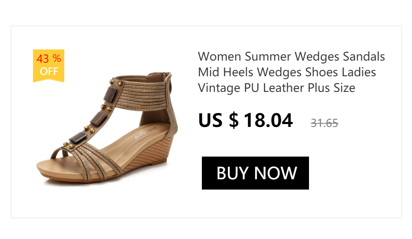
Task: Click the US $ 18.04 sale price
Action: [x=246, y=120]
